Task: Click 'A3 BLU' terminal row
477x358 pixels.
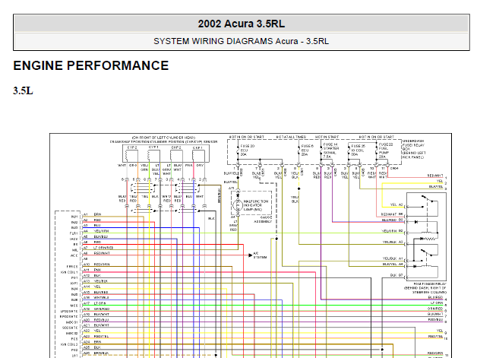Action: (x=92, y=226)
